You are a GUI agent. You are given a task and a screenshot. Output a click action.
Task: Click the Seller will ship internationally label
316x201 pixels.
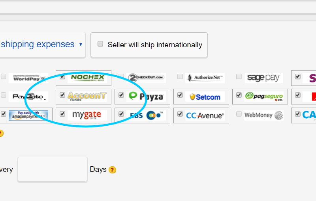point(155,45)
